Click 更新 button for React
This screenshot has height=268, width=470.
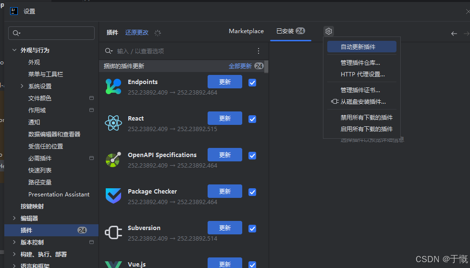click(225, 118)
